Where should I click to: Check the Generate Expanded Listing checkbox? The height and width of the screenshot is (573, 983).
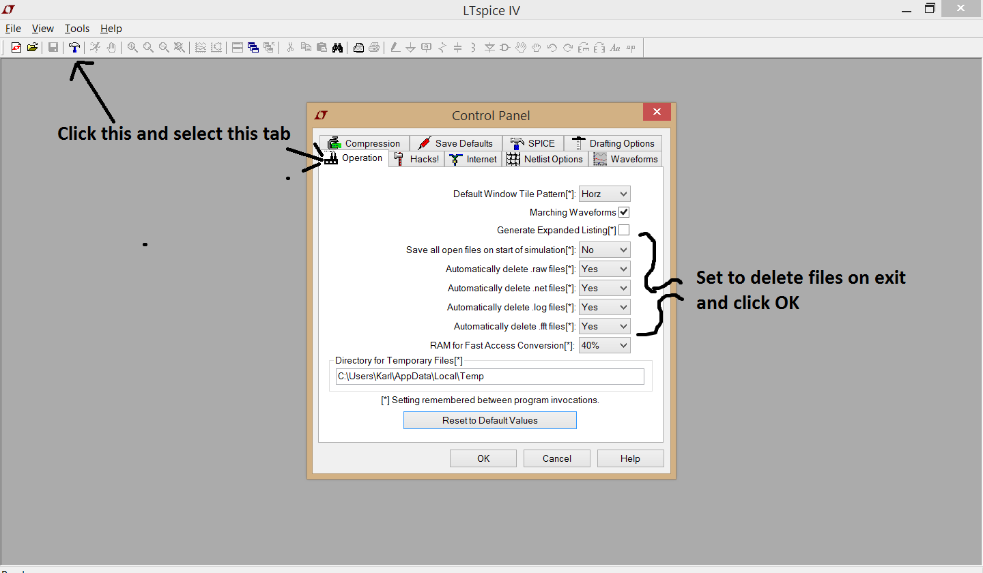(624, 230)
